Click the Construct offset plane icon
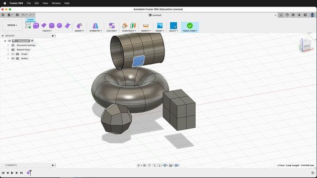The height and width of the screenshot is (178, 317). pos(125,26)
